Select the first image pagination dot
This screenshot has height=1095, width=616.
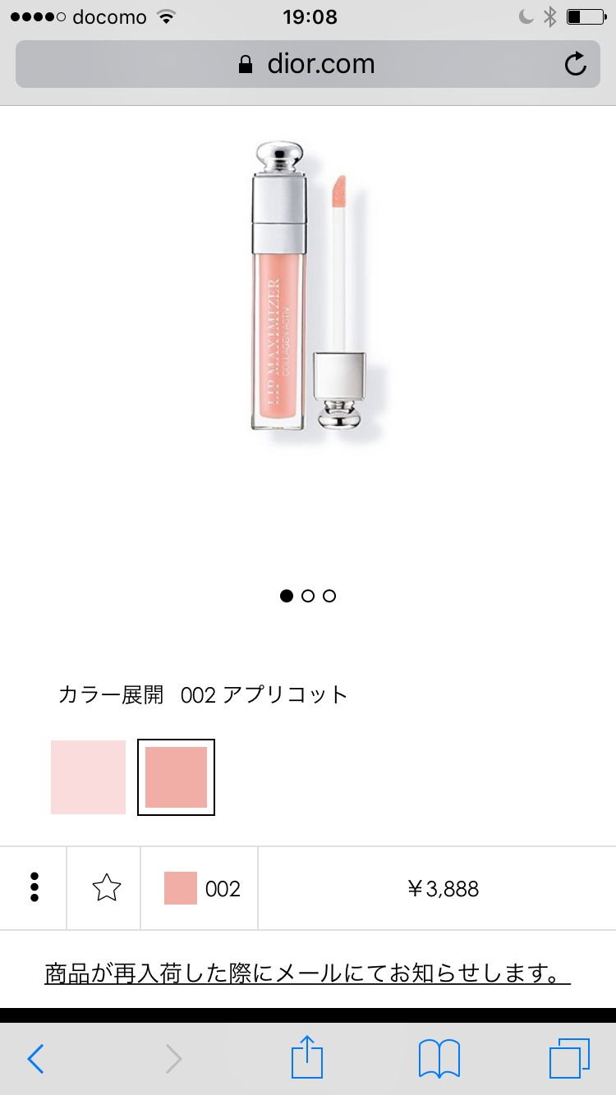[287, 596]
